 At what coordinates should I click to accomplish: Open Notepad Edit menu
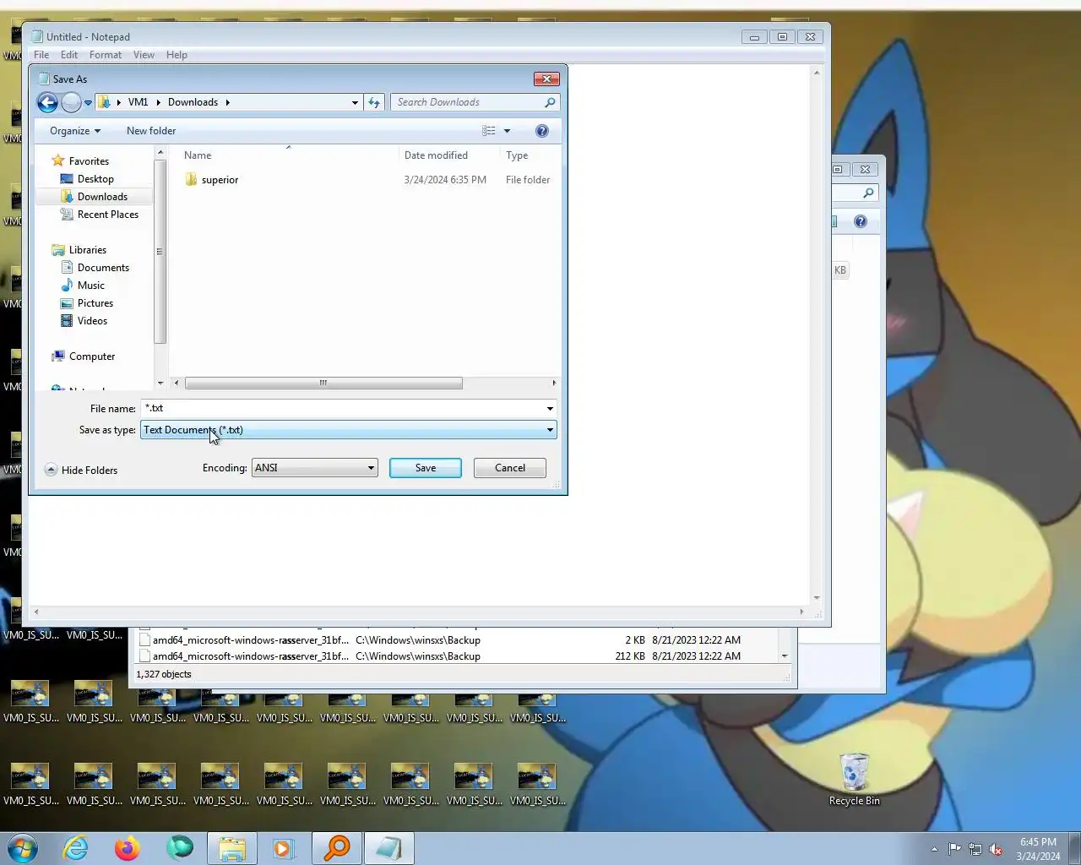[69, 55]
